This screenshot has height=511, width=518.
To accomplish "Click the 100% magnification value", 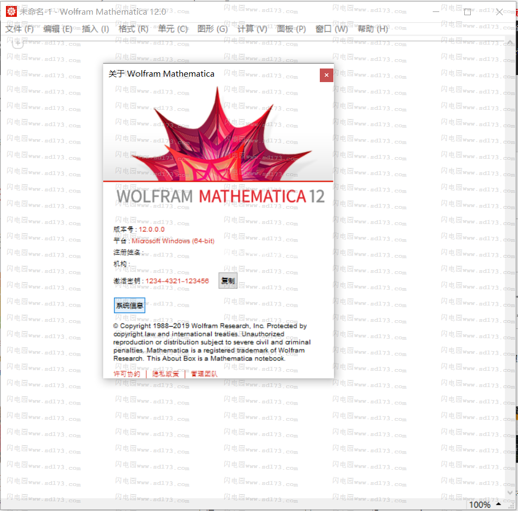I will (x=479, y=504).
